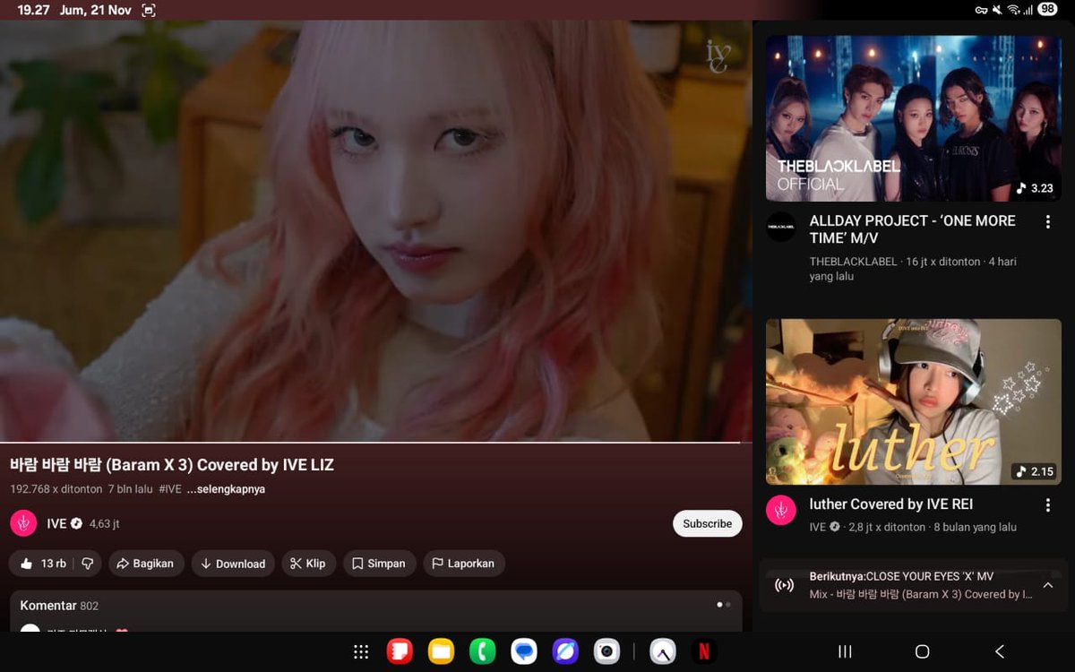Open the Messages app in taskbar
This screenshot has width=1075, height=672.
[x=524, y=651]
